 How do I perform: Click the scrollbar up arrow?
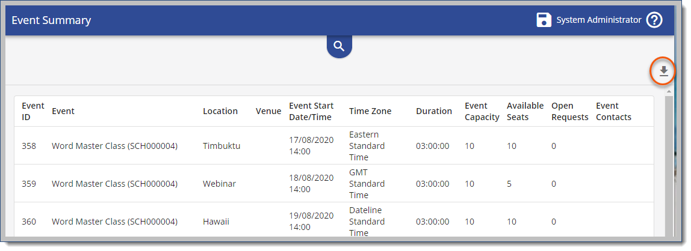click(x=669, y=91)
